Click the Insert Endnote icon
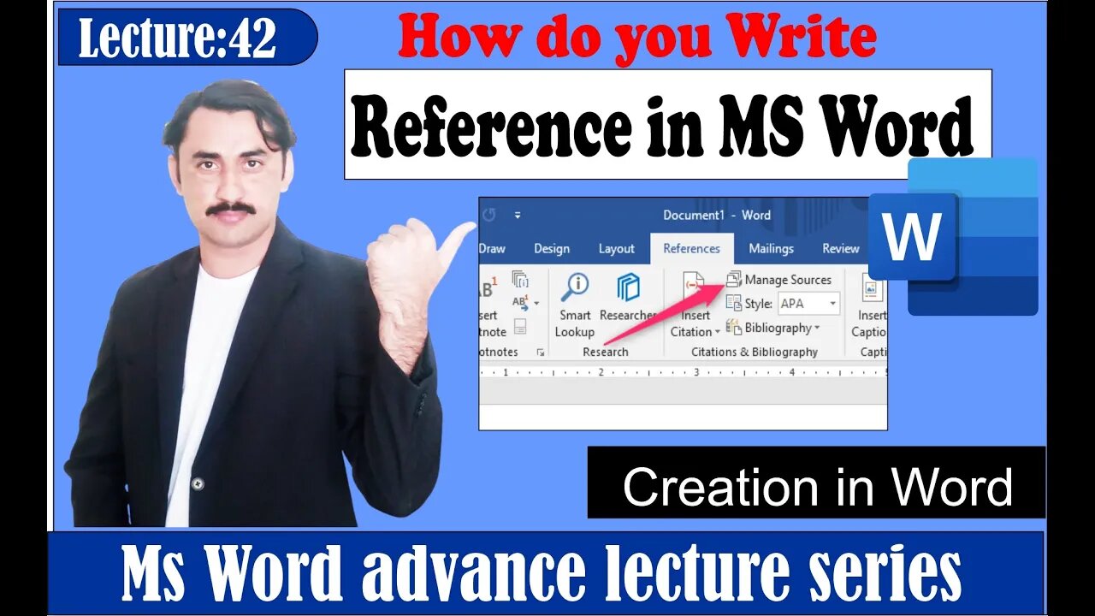The image size is (1095, 616). point(519,279)
